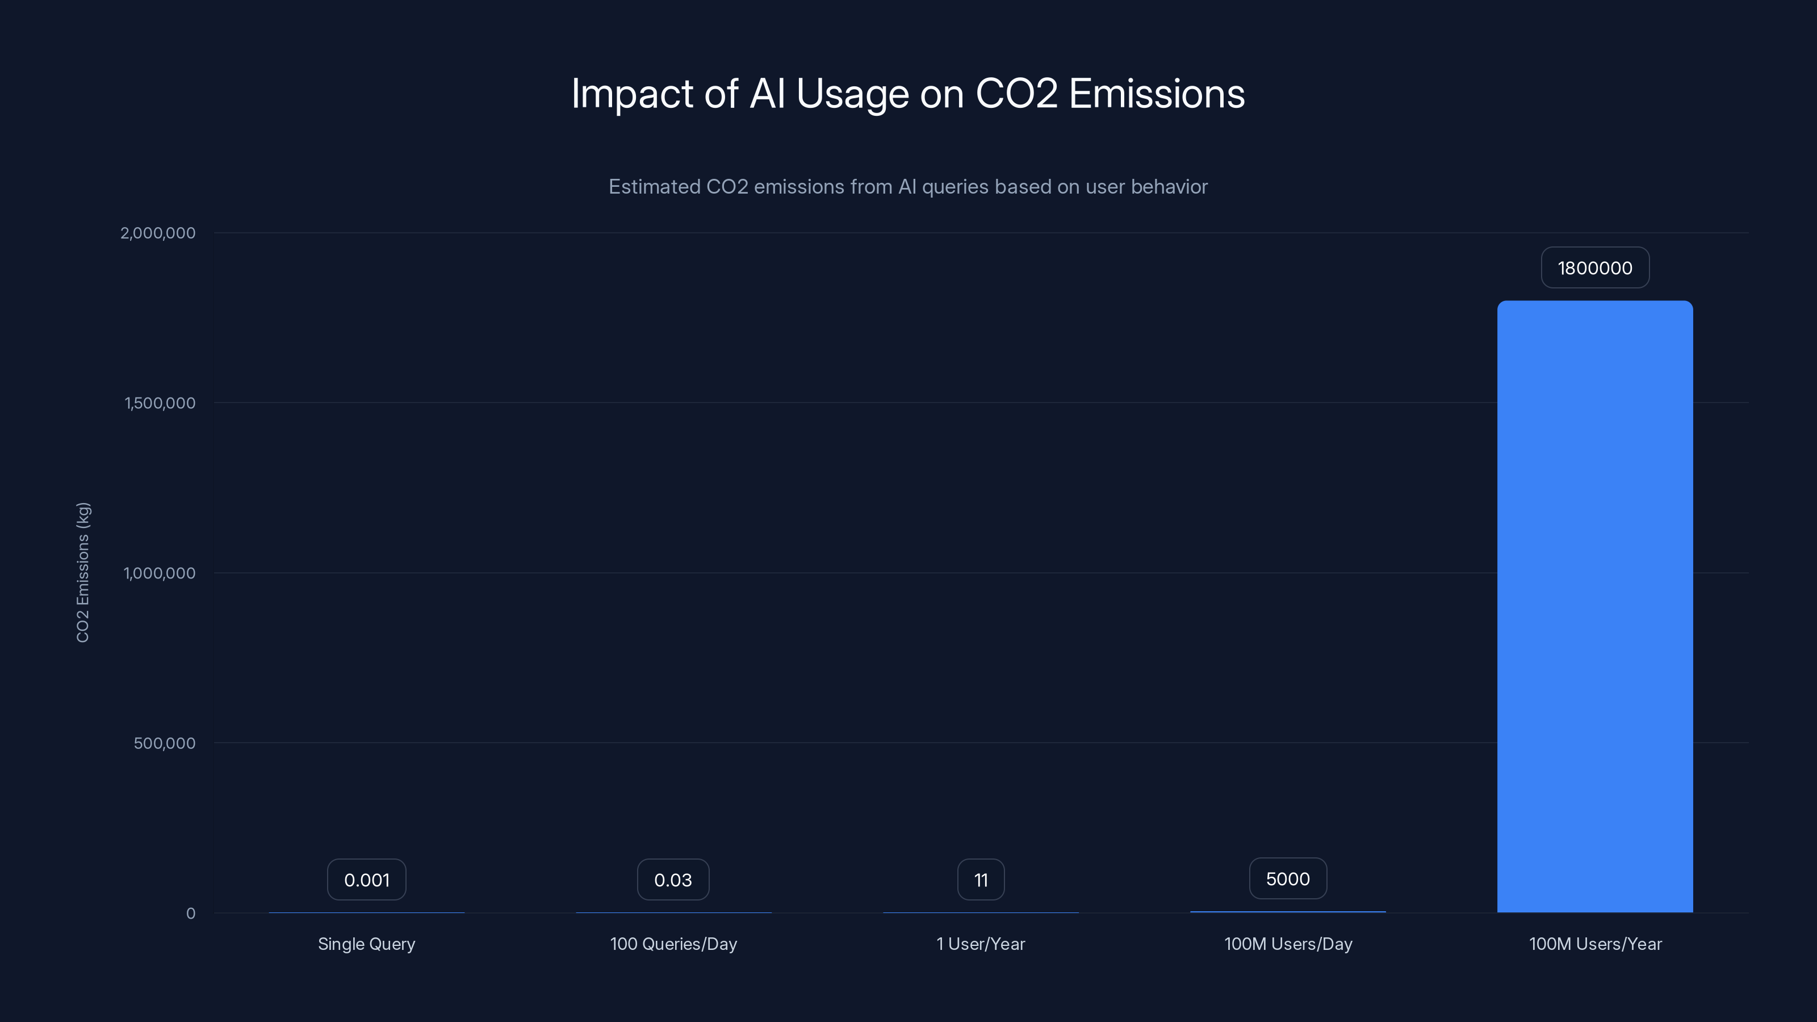The image size is (1817, 1022).
Task: Click the 11 data label badge
Action: (981, 879)
